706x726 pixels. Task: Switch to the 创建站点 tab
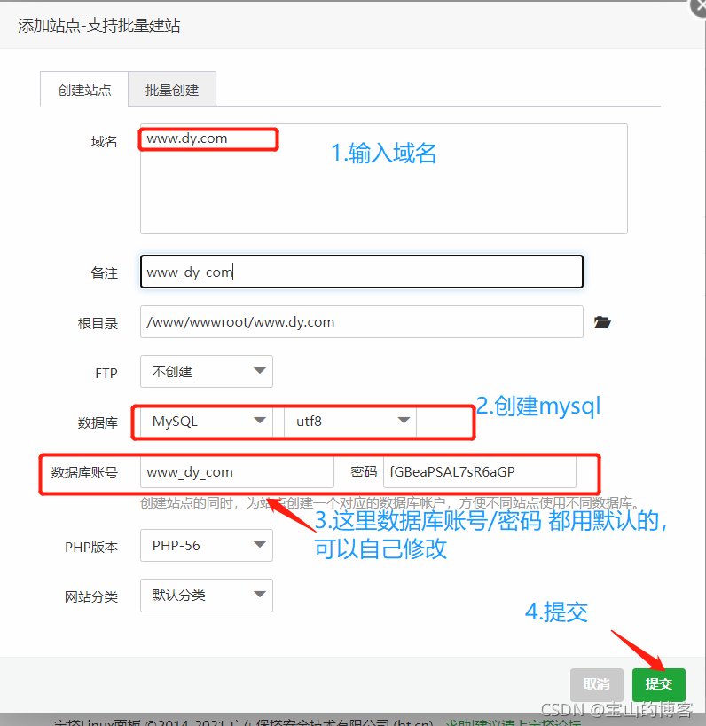tap(84, 90)
